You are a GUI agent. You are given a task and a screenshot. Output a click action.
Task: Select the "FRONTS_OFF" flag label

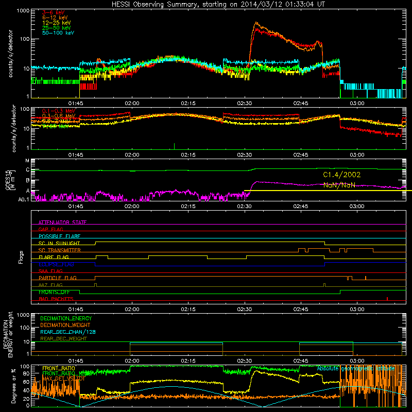54,292
